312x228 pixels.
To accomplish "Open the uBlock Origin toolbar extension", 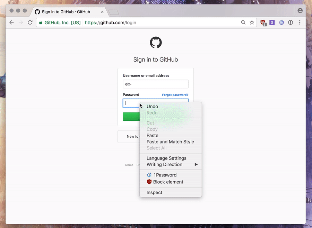I will (263, 22).
